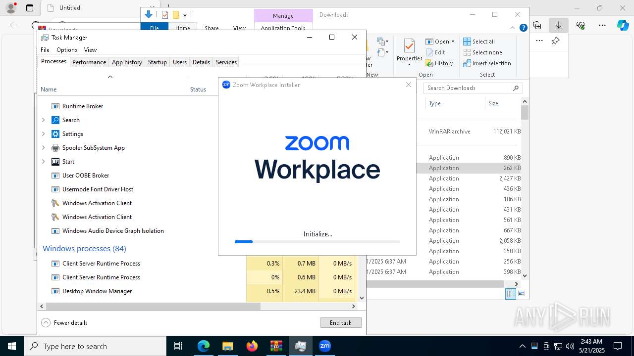Show hidden tray icons chevron

click(x=522, y=346)
